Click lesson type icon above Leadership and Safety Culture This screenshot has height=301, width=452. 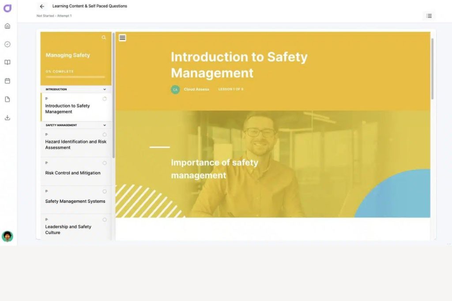click(x=47, y=219)
